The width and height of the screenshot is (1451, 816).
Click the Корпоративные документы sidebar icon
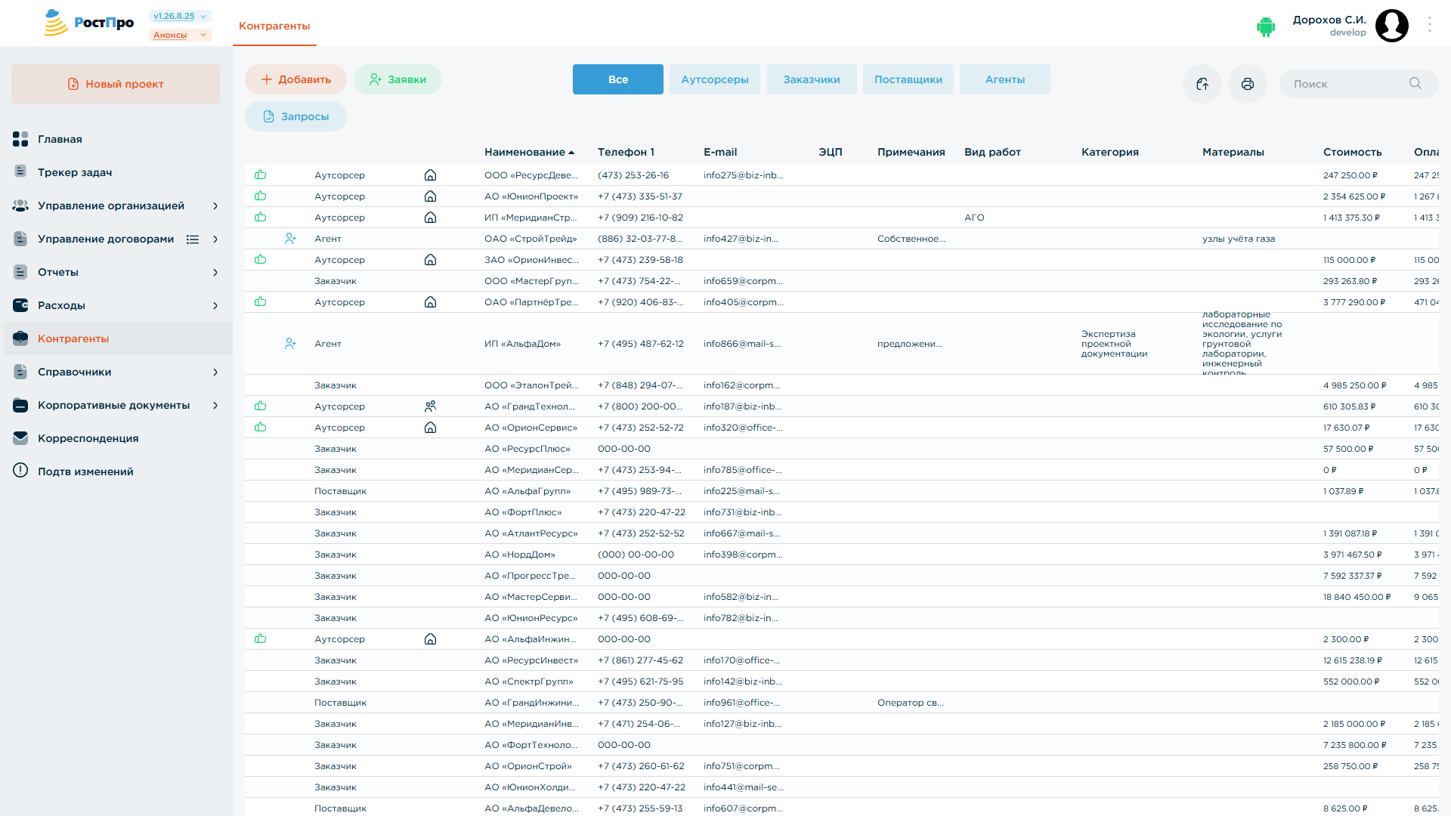[20, 405]
